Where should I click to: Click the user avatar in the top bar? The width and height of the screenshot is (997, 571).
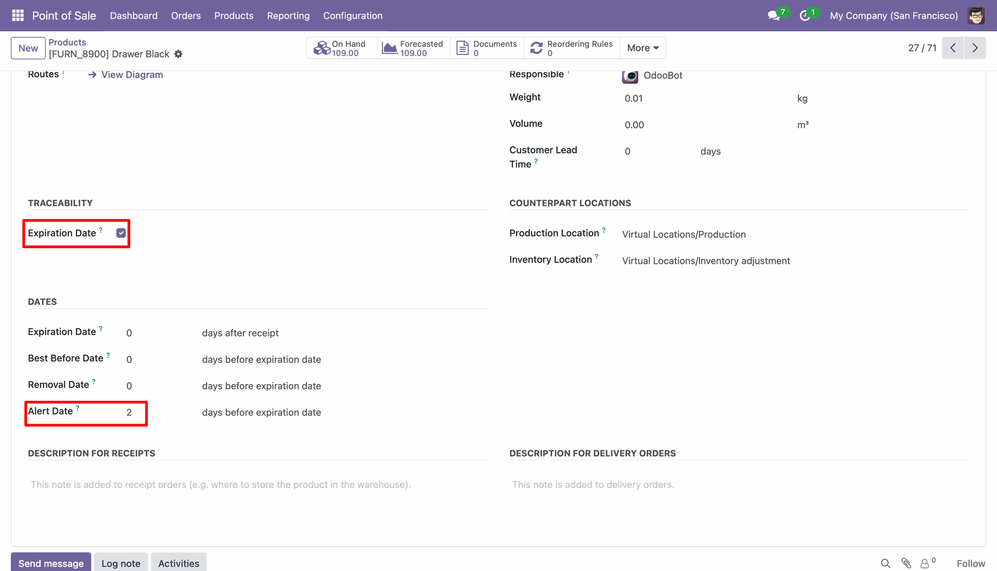tap(976, 16)
